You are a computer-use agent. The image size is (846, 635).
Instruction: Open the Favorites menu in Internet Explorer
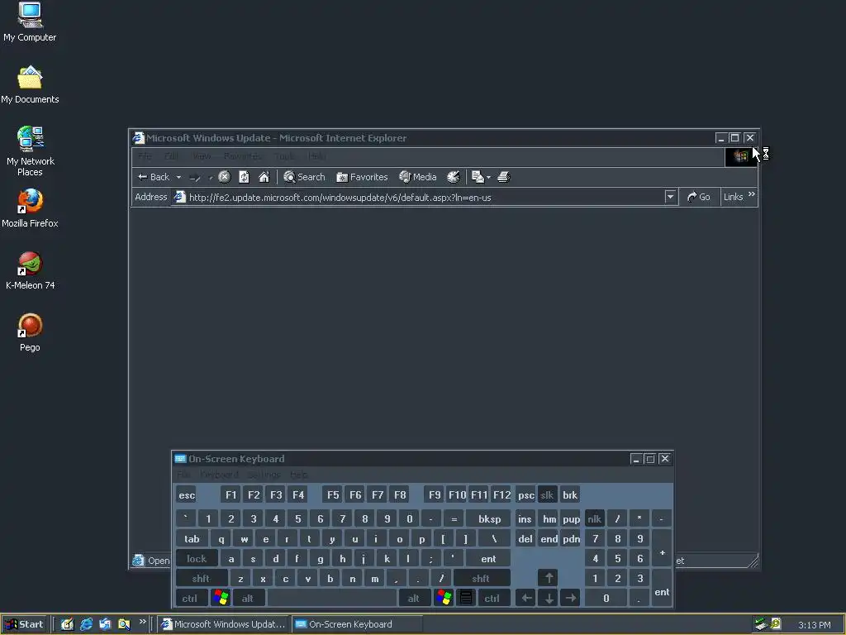click(243, 156)
